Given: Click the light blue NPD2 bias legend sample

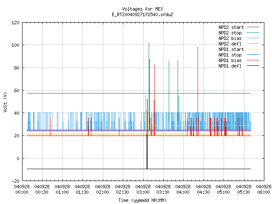Looking at the screenshot, I should tap(253, 38).
